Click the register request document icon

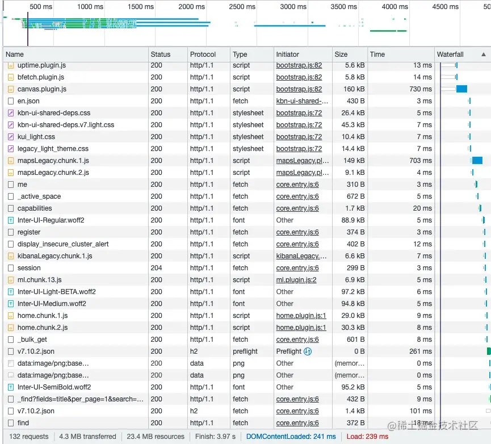[11, 232]
